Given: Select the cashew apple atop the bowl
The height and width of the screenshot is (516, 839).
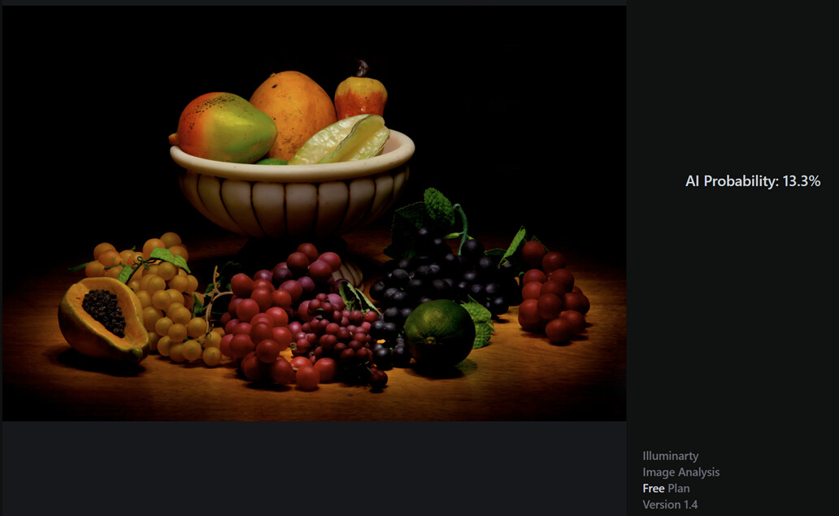Looking at the screenshot, I should point(361,91).
